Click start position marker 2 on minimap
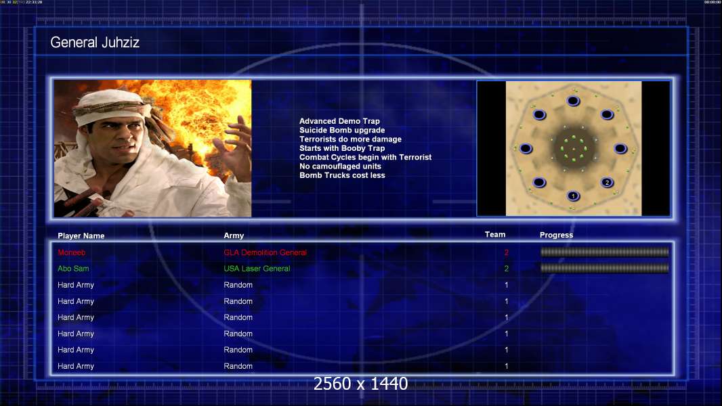 [x=607, y=183]
